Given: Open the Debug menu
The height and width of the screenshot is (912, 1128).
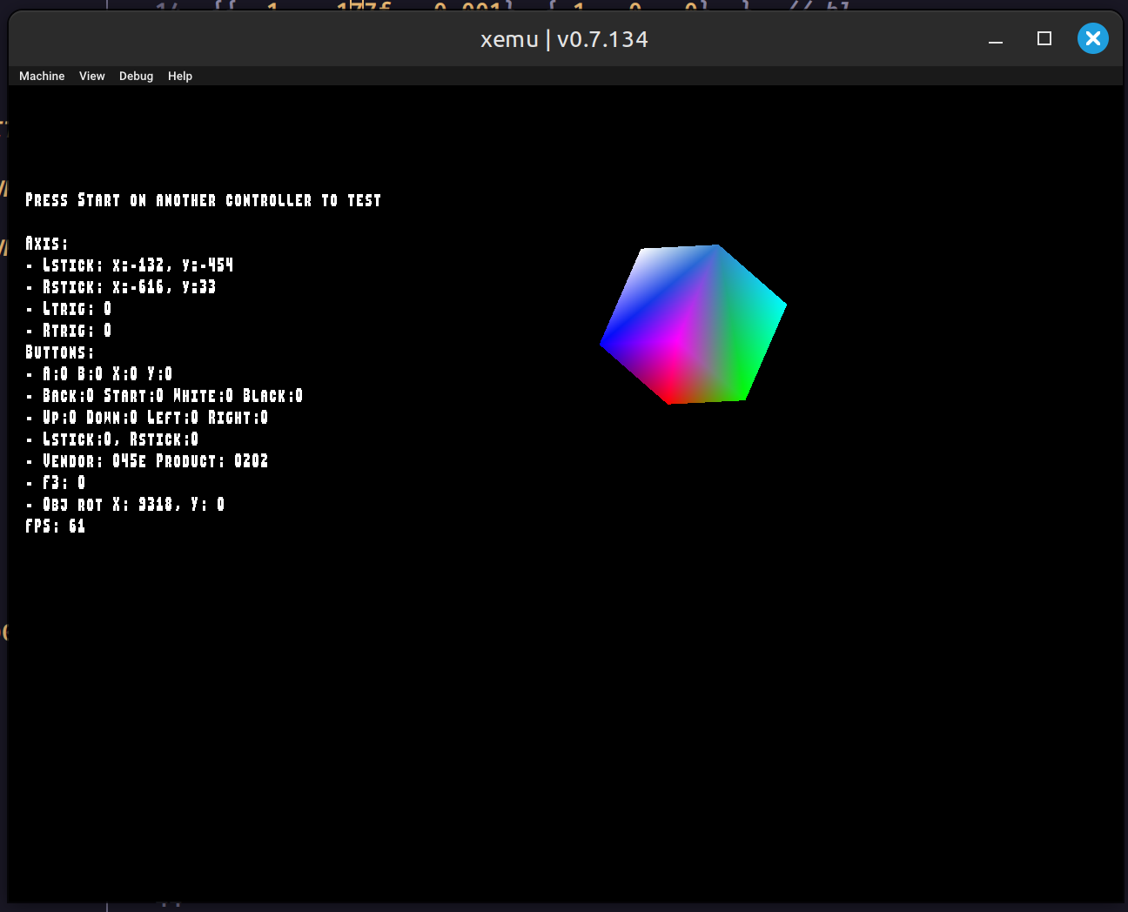Looking at the screenshot, I should point(136,77).
